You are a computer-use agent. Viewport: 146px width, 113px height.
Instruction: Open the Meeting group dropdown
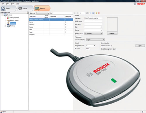(93, 33)
